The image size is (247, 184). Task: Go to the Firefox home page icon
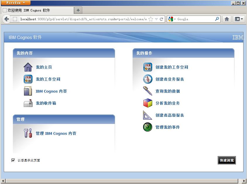click(227, 19)
